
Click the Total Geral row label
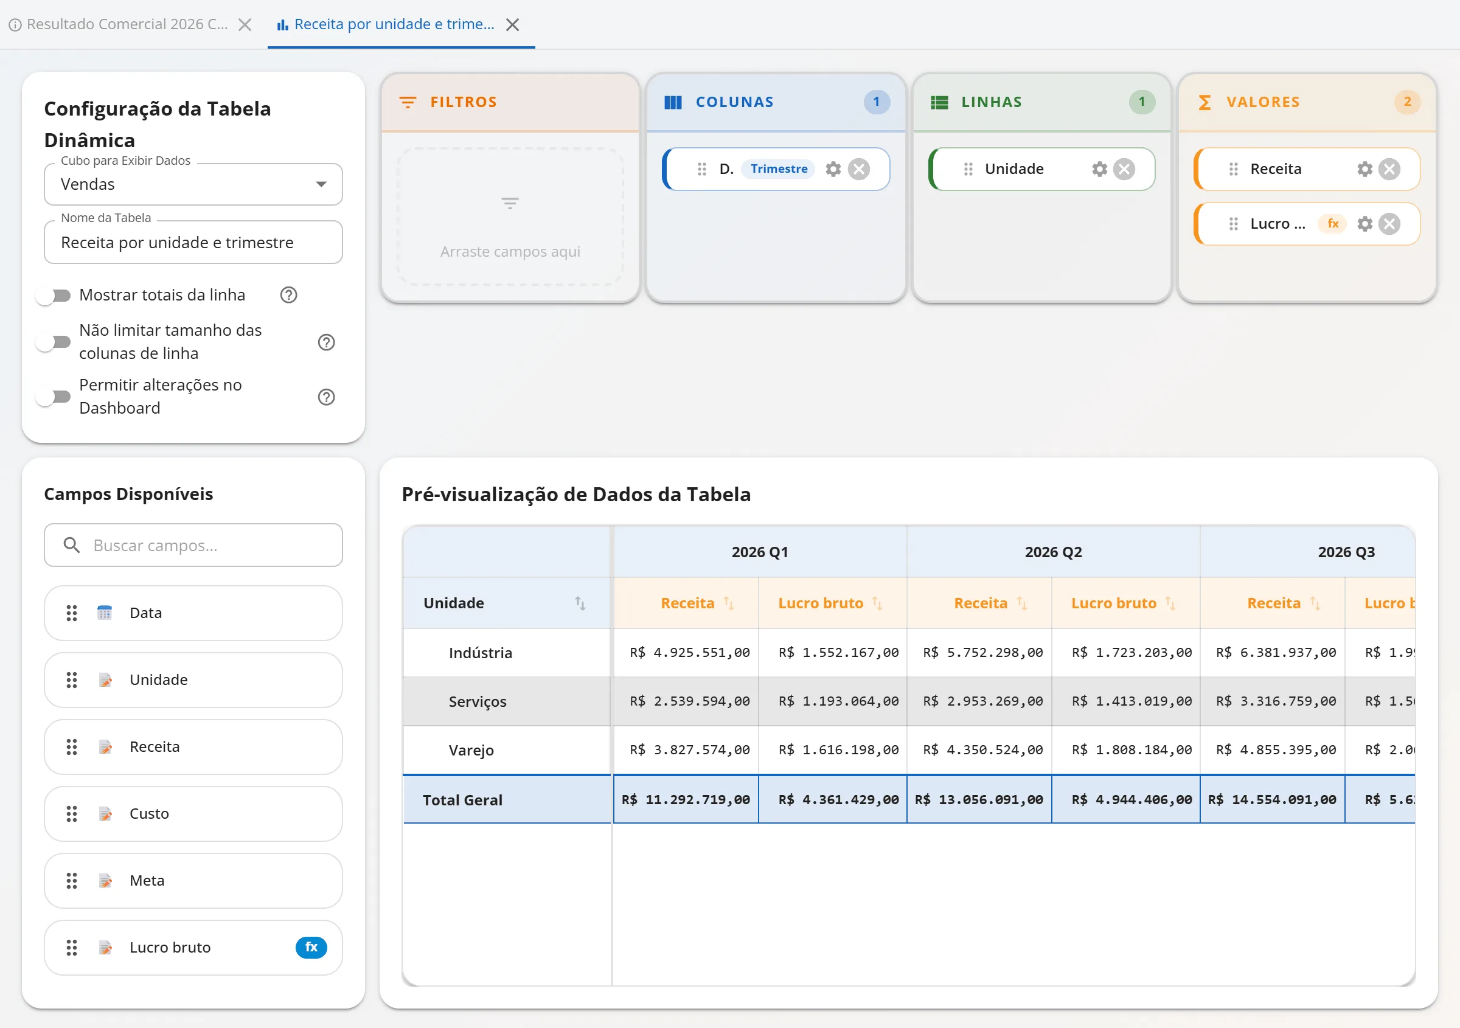coord(462,800)
